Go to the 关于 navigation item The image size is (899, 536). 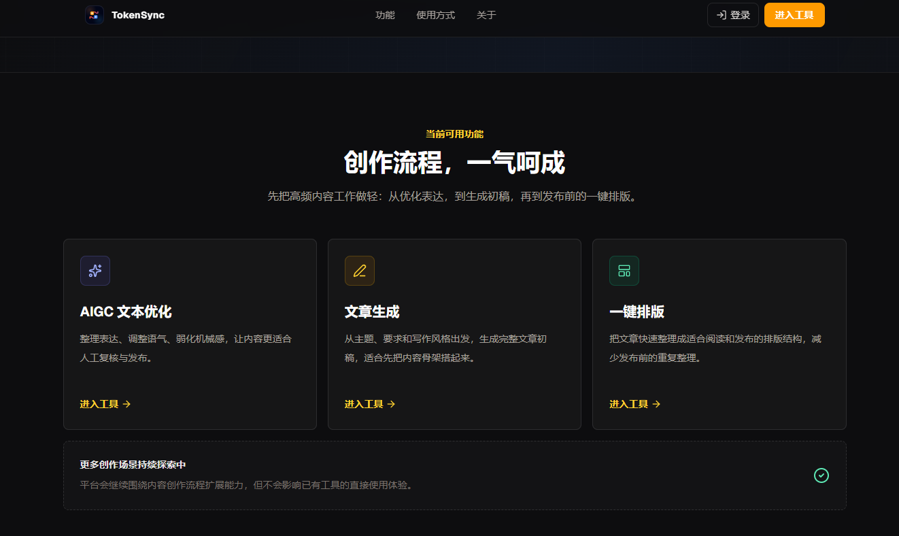(x=486, y=15)
